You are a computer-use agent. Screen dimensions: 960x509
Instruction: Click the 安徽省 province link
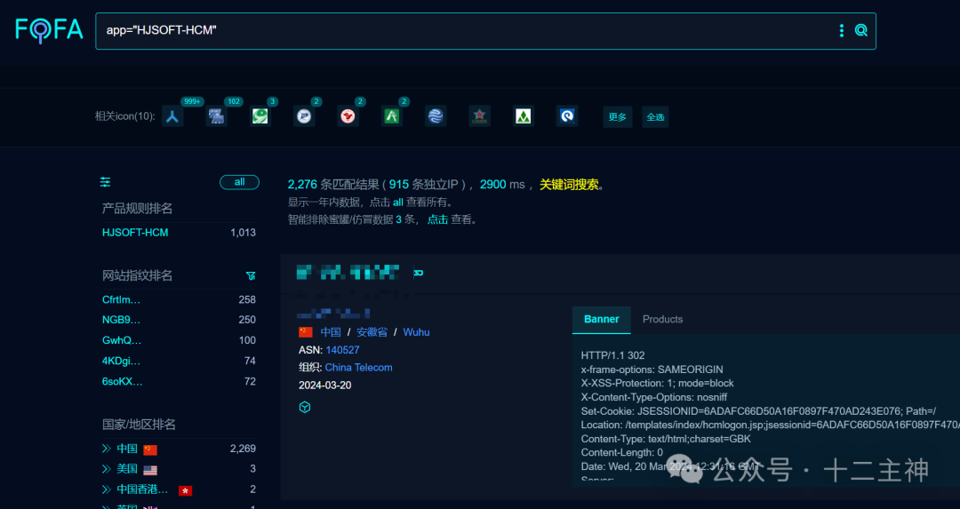pos(372,332)
